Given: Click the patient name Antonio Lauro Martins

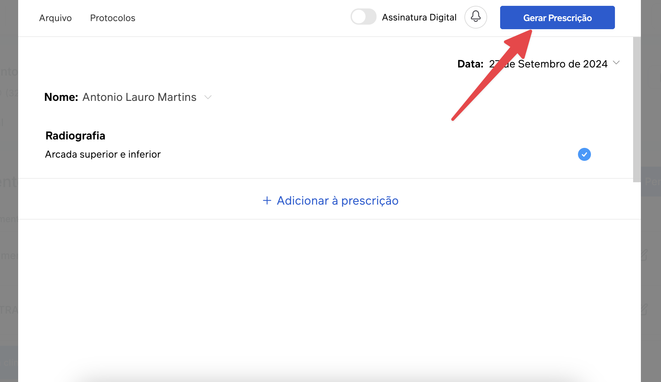Looking at the screenshot, I should click(x=139, y=97).
